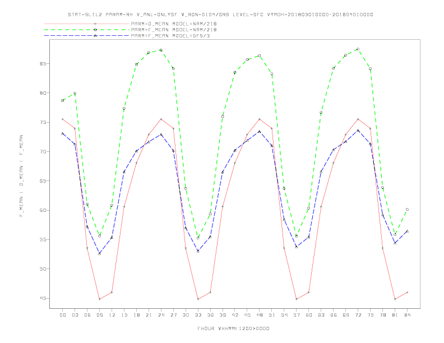Screen dimensions: 444x343
Task: Click x-axis tick label 09
Action: click(x=99, y=315)
